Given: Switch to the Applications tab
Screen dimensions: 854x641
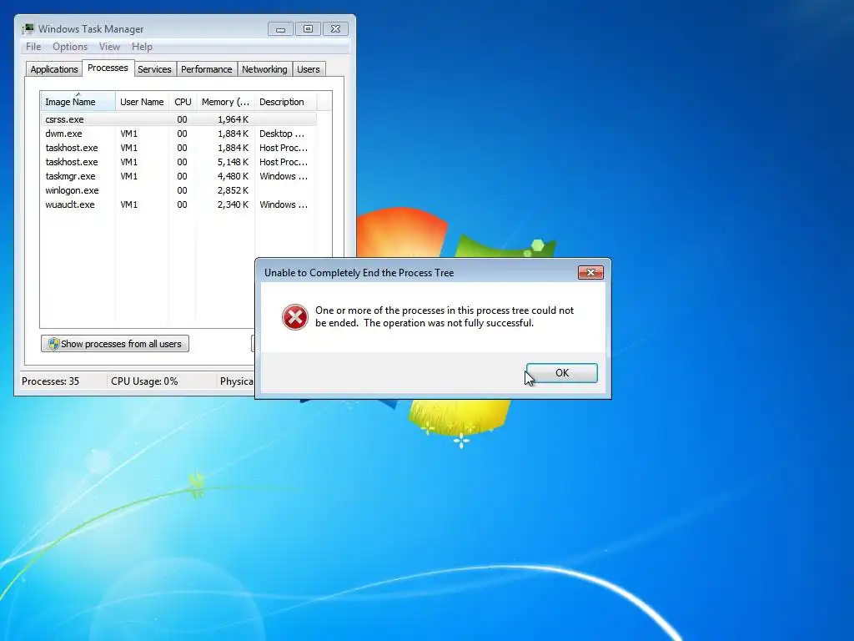Looking at the screenshot, I should click(54, 69).
